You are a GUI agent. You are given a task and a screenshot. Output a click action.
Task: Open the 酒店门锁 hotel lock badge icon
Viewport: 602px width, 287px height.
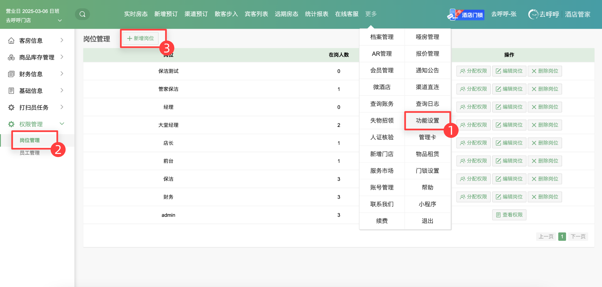coord(465,14)
